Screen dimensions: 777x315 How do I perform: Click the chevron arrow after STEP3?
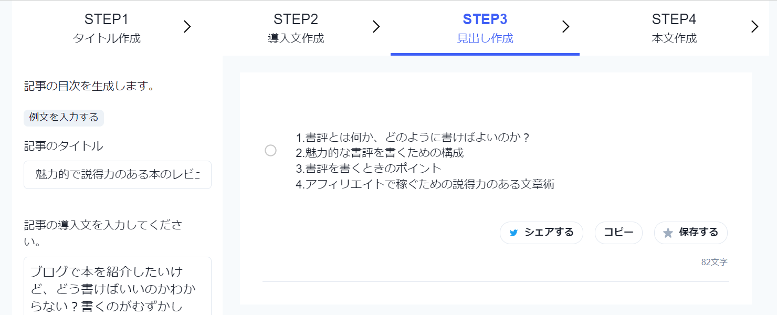click(x=565, y=27)
